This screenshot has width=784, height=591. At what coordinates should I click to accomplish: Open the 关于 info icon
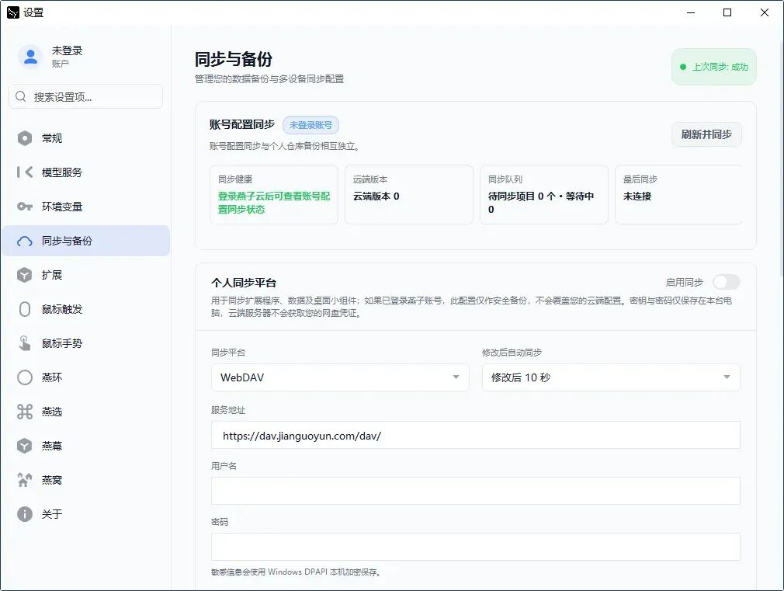click(25, 514)
